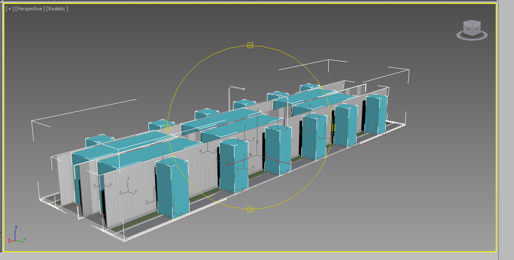
Task: Select the nearest front teal column
Action: (173, 187)
